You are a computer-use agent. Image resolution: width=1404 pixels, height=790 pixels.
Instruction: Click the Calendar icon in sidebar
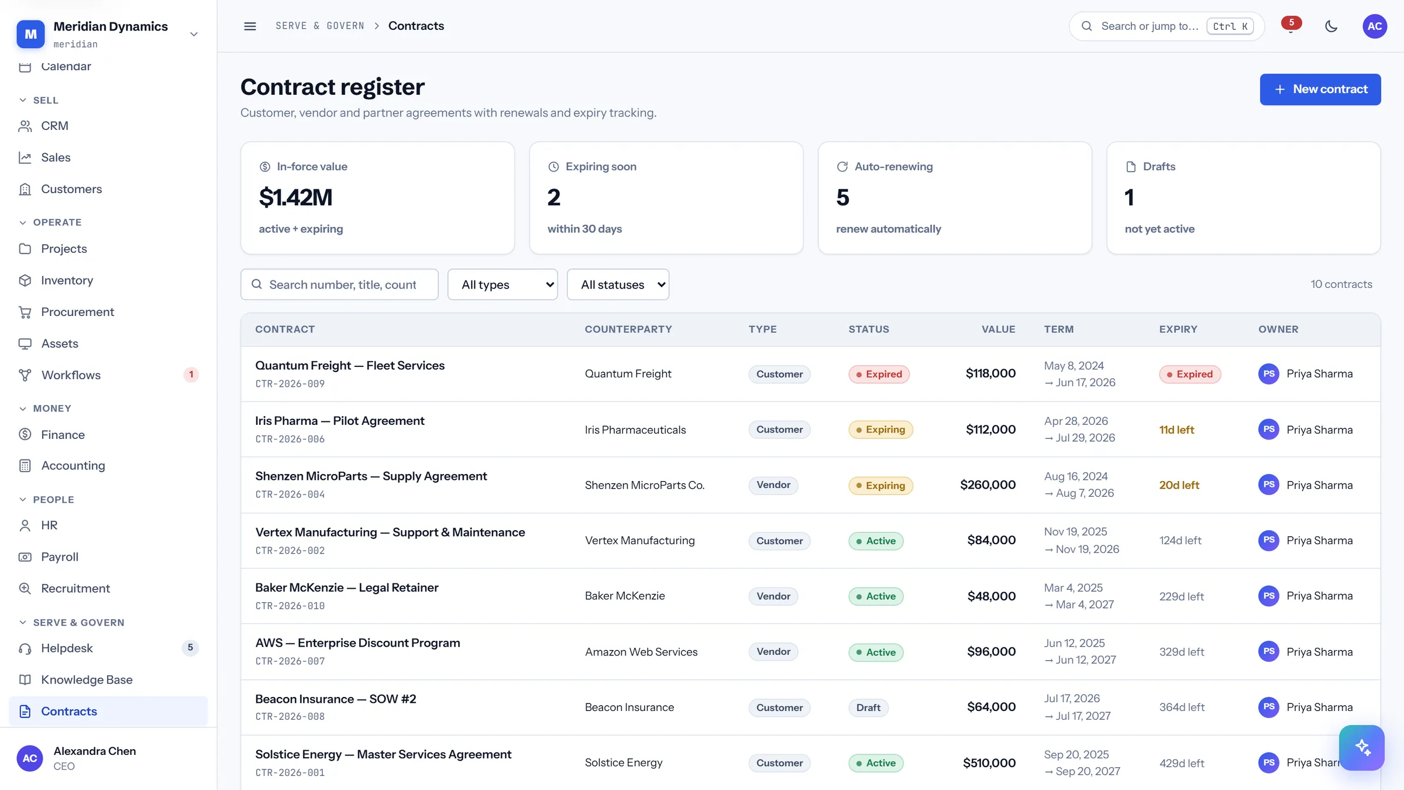[x=25, y=66]
